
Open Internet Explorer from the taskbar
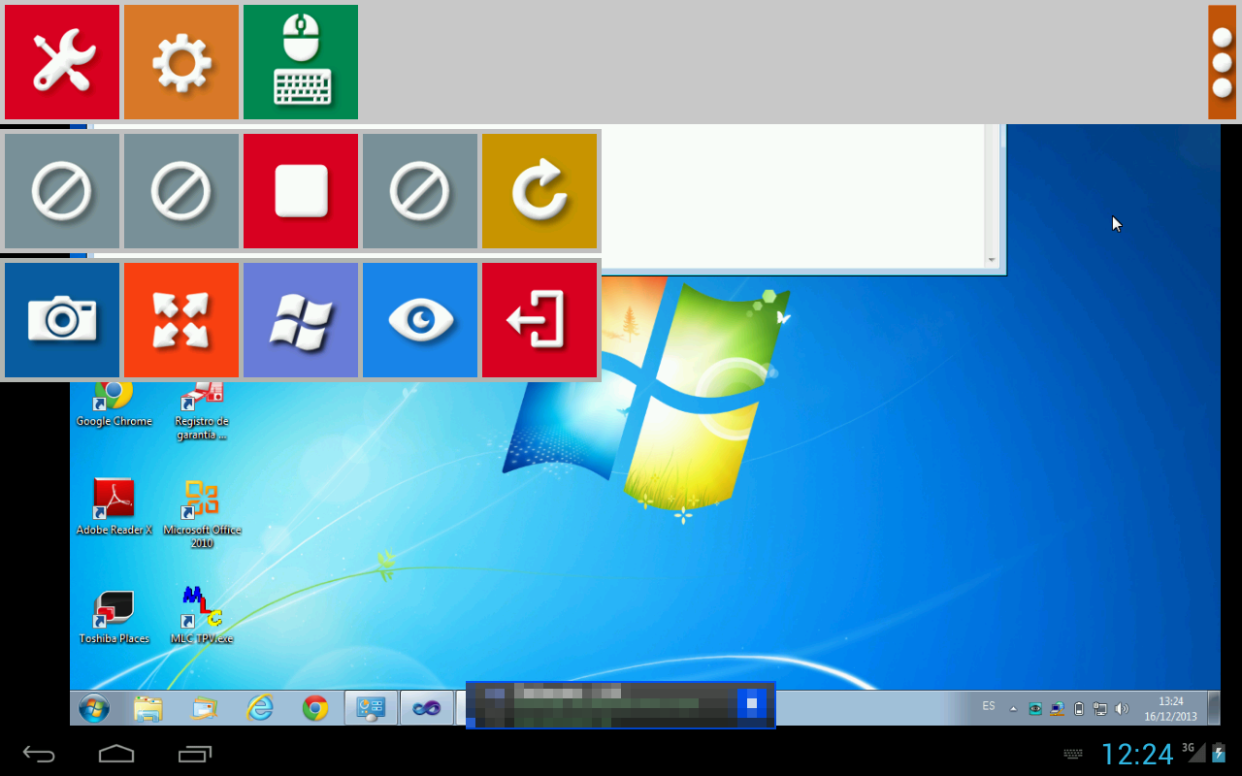pyautogui.click(x=258, y=707)
